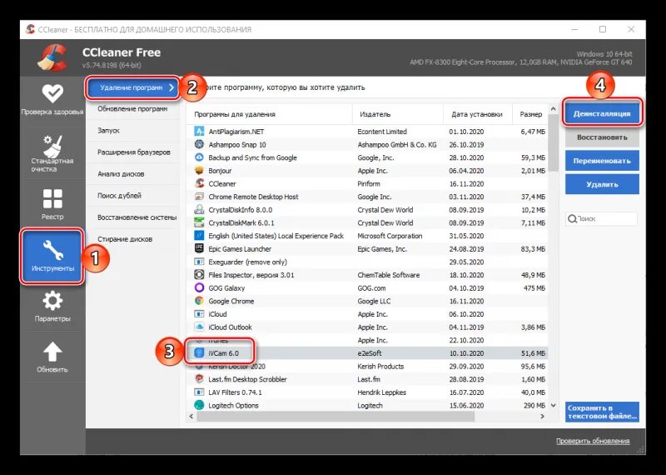The height and width of the screenshot is (475, 666).
Task: Select Обновление программ tool tab
Action: 132,109
